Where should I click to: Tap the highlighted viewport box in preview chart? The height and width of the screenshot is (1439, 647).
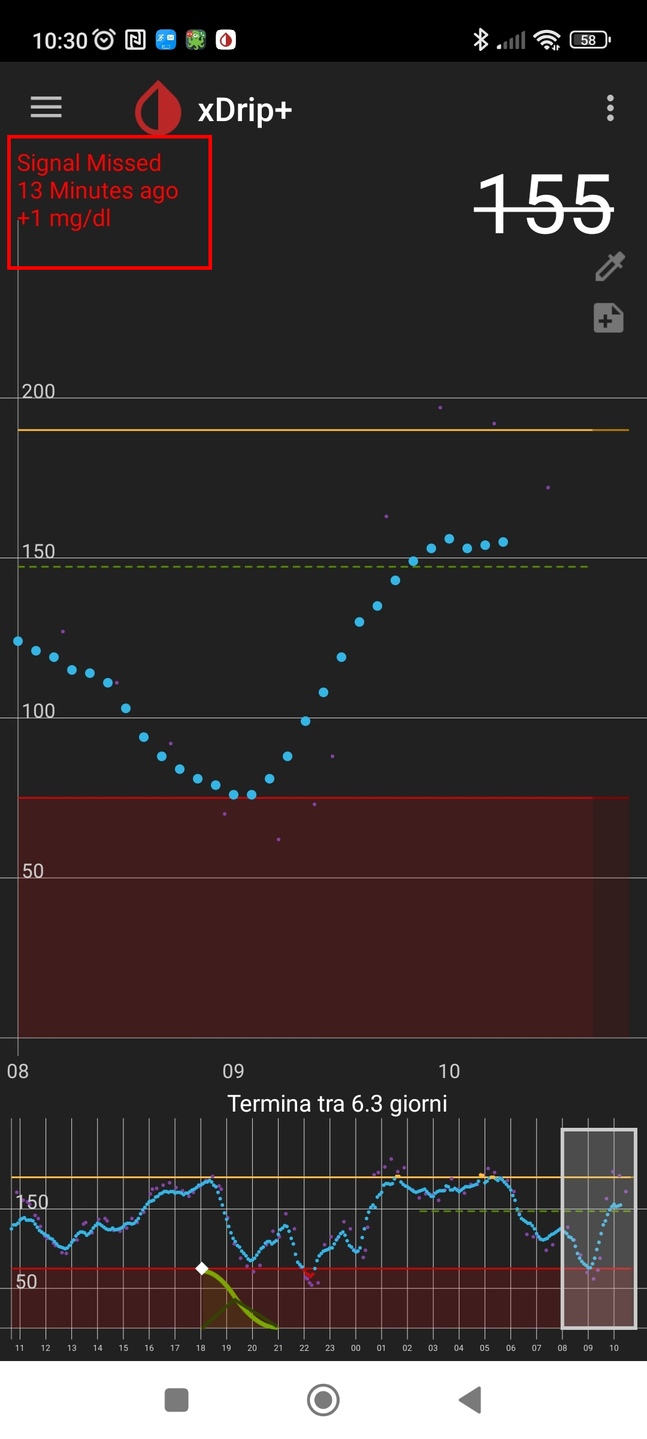[x=598, y=1229]
